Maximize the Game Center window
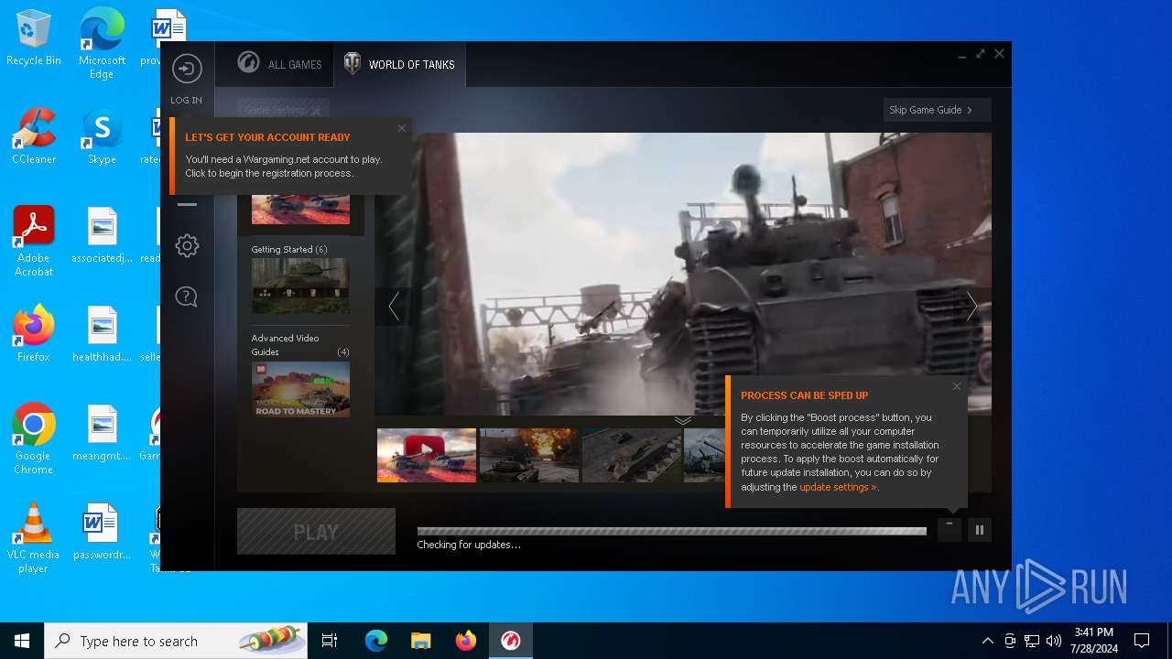This screenshot has width=1172, height=659. click(981, 54)
